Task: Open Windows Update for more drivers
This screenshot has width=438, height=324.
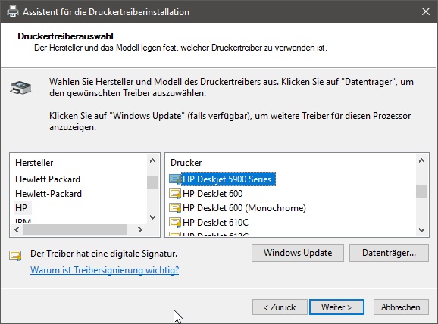Action: (x=298, y=253)
